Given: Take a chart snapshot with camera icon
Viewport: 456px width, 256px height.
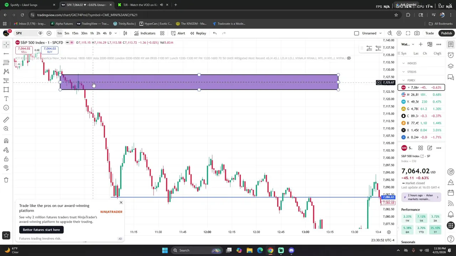Looking at the screenshot, I should 417,33.
